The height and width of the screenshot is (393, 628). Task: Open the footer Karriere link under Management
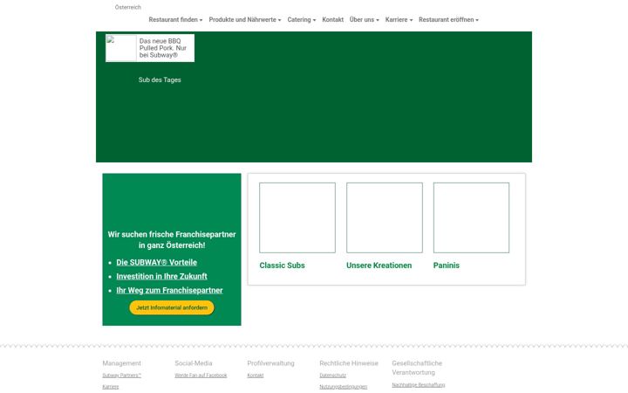[111, 387]
